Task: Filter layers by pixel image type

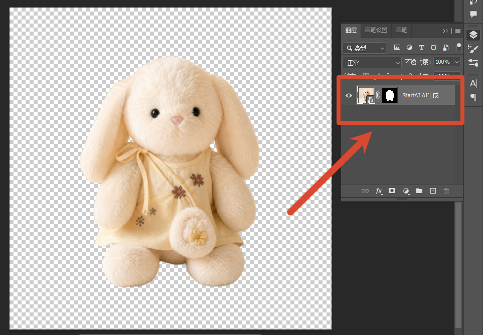Action: pyautogui.click(x=397, y=48)
